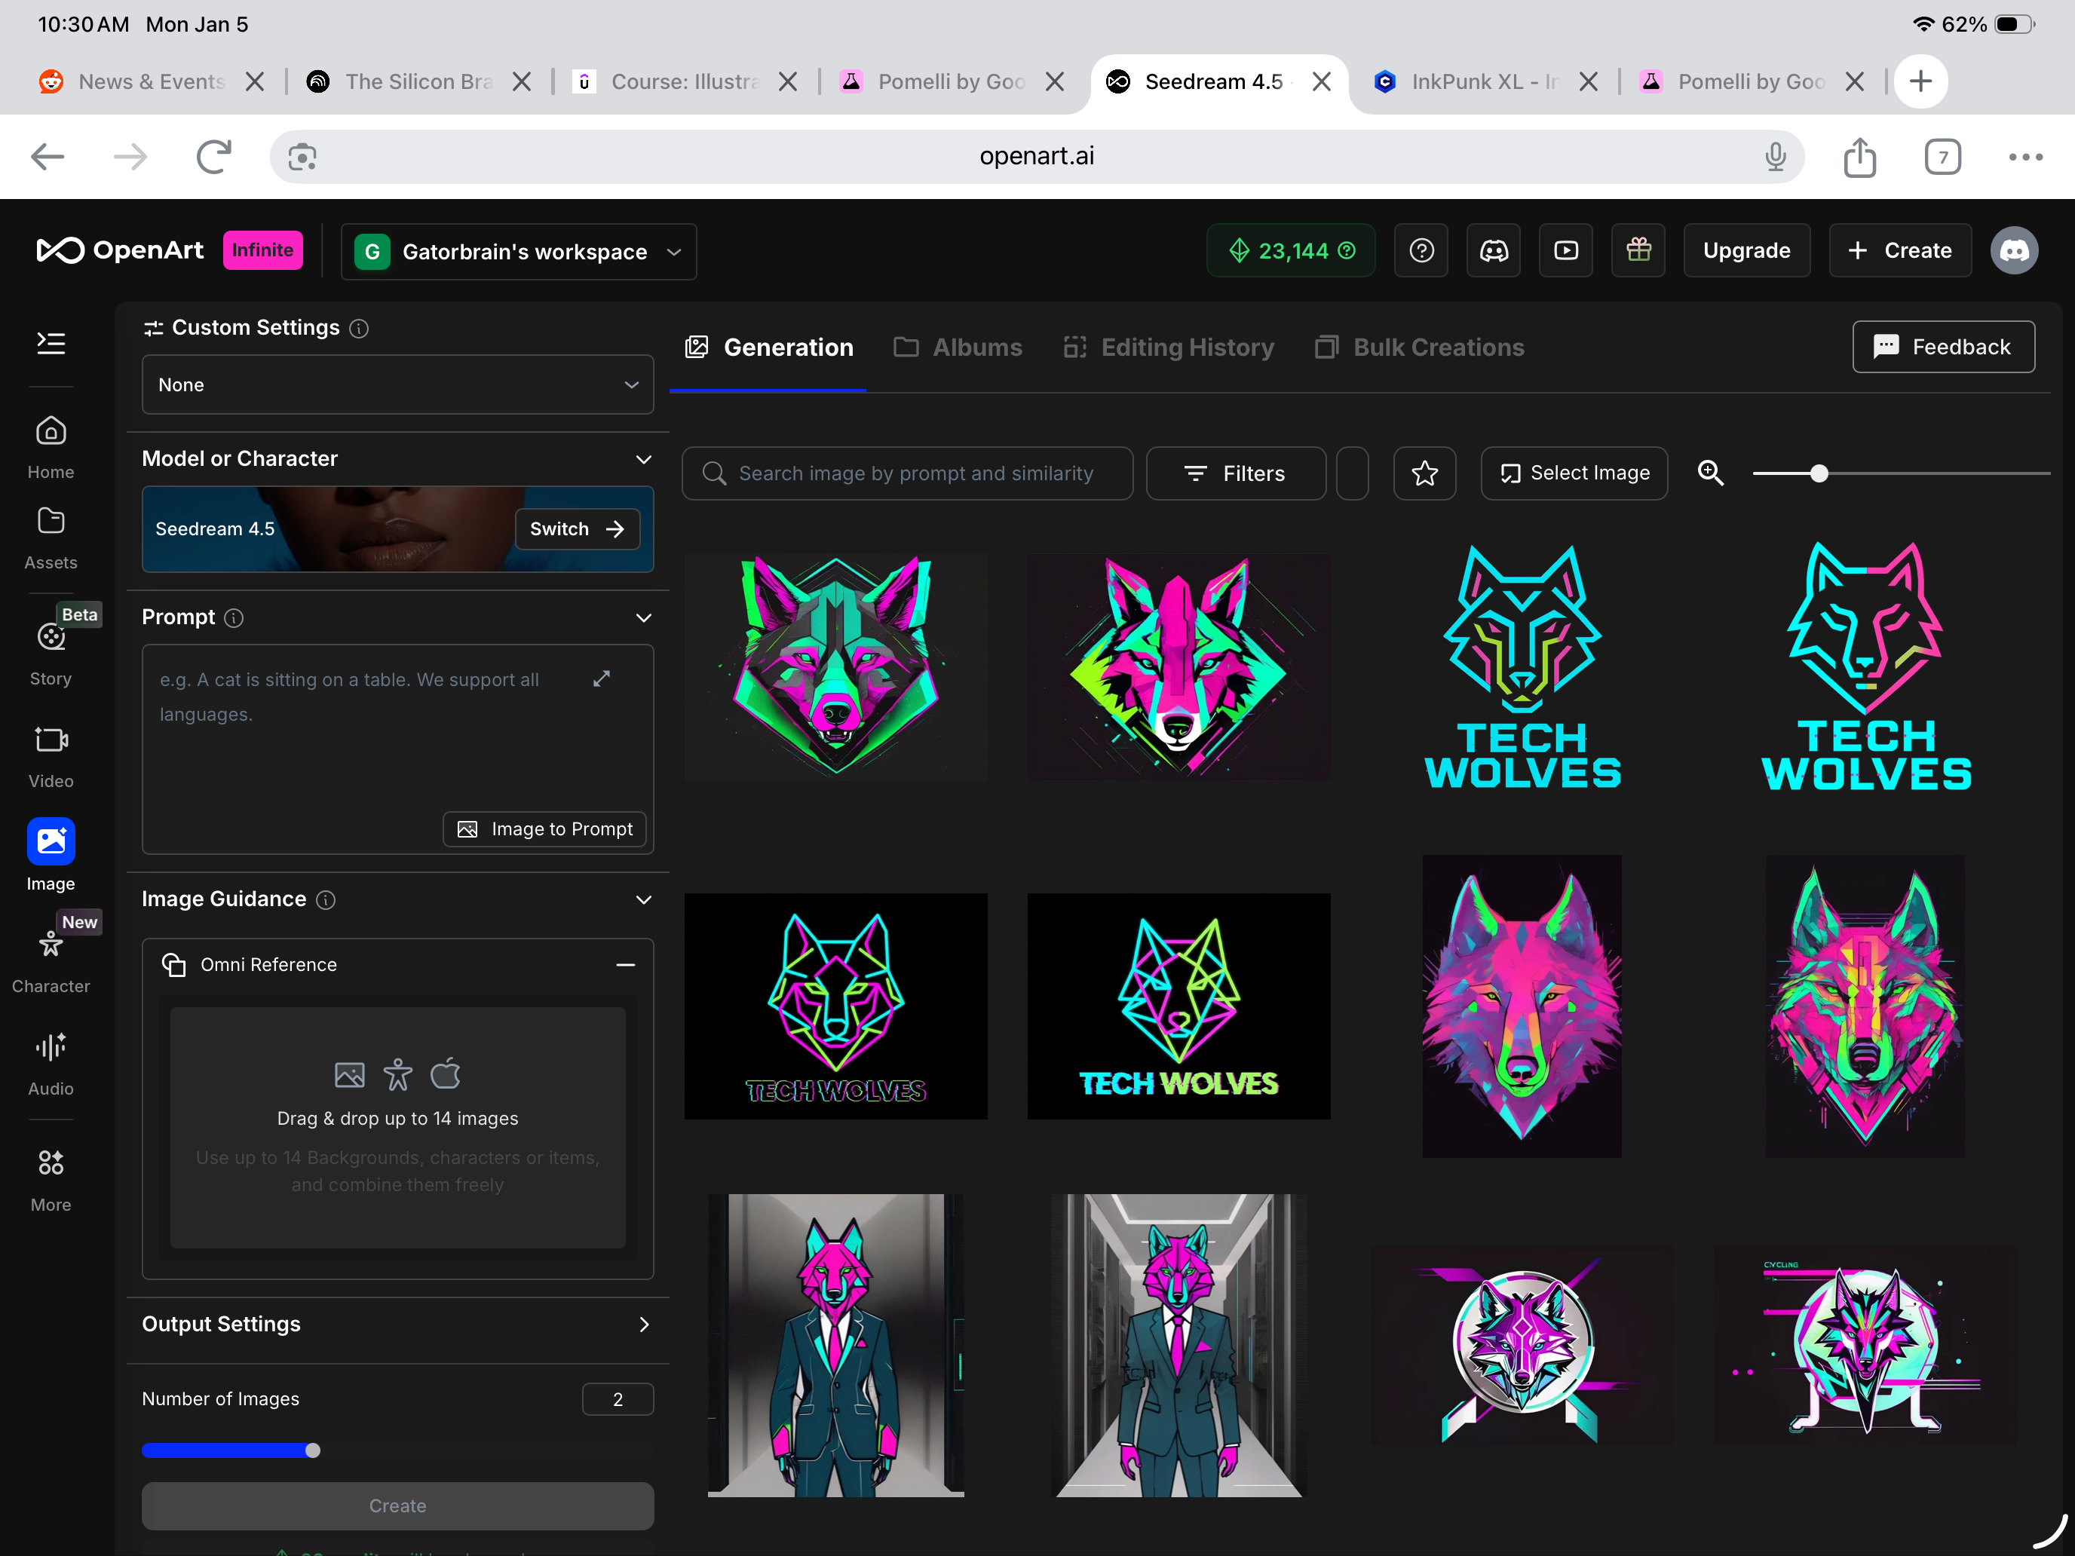Open the Video tool in sidebar
This screenshot has height=1556, width=2075.
click(51, 756)
